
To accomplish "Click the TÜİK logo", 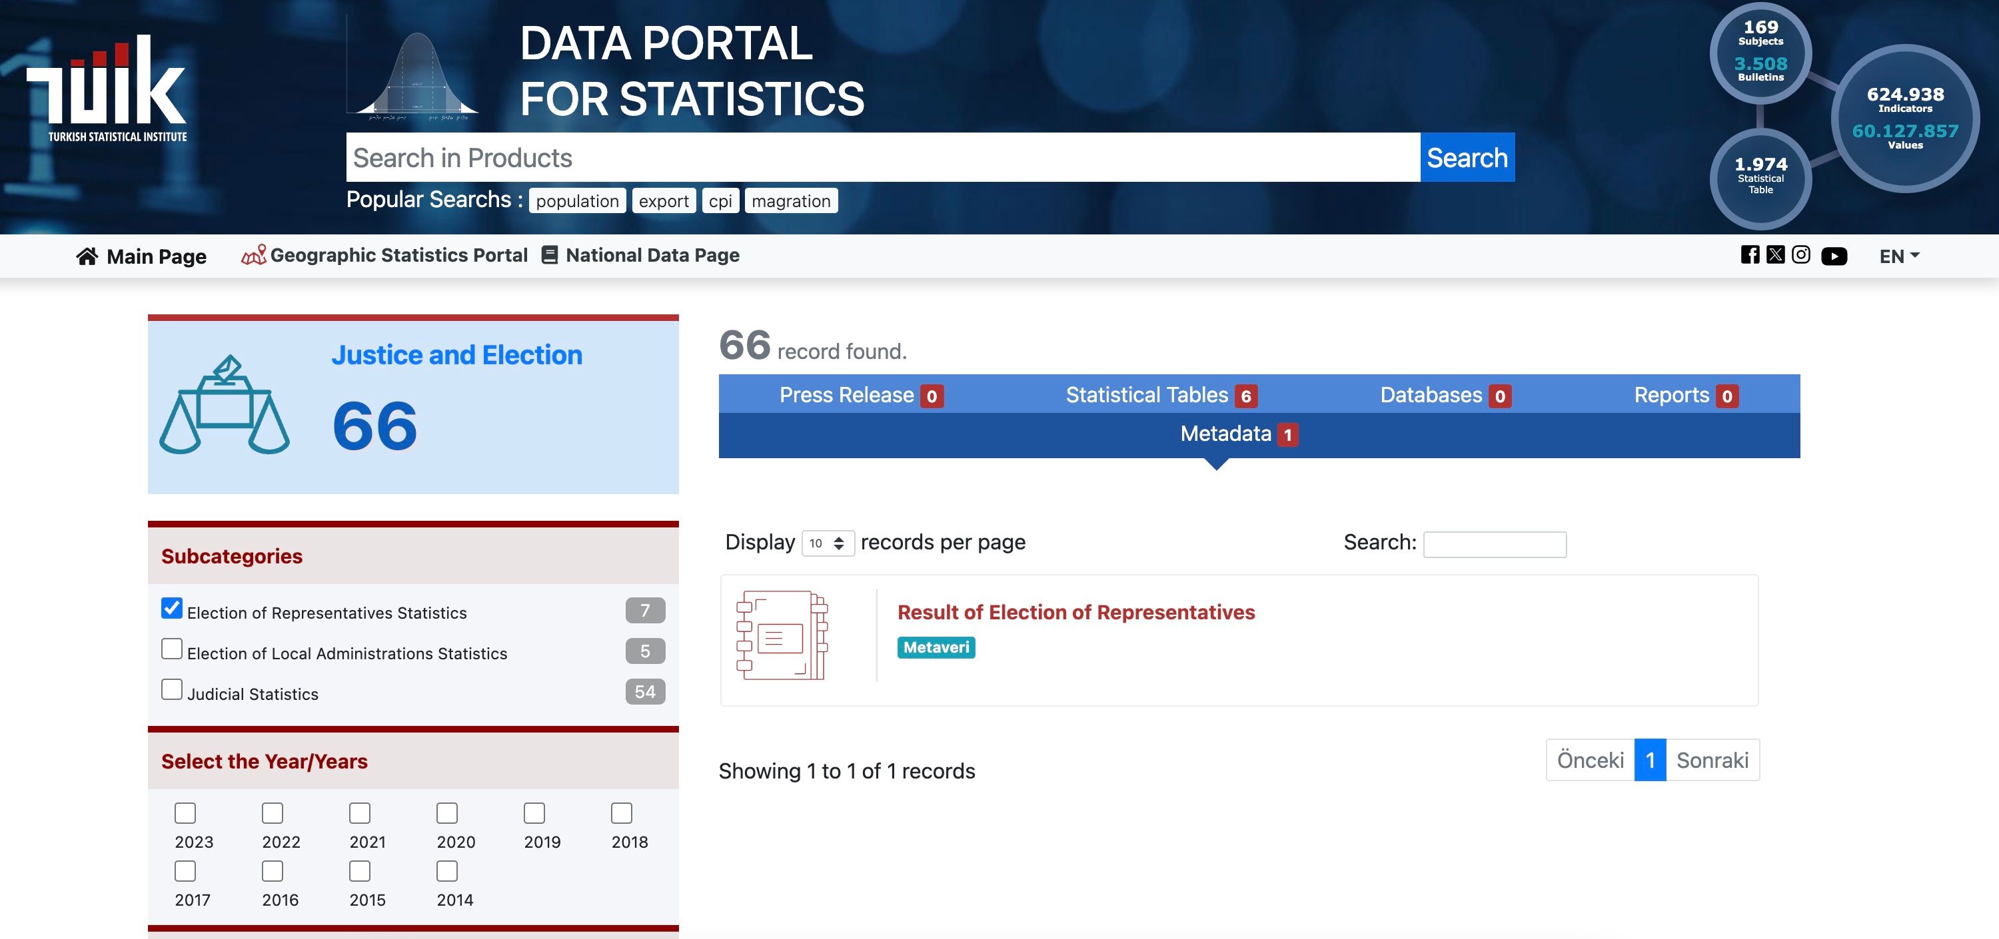I will point(107,89).
